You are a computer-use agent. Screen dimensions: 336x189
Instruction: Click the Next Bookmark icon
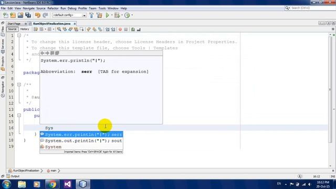click(x=94, y=29)
